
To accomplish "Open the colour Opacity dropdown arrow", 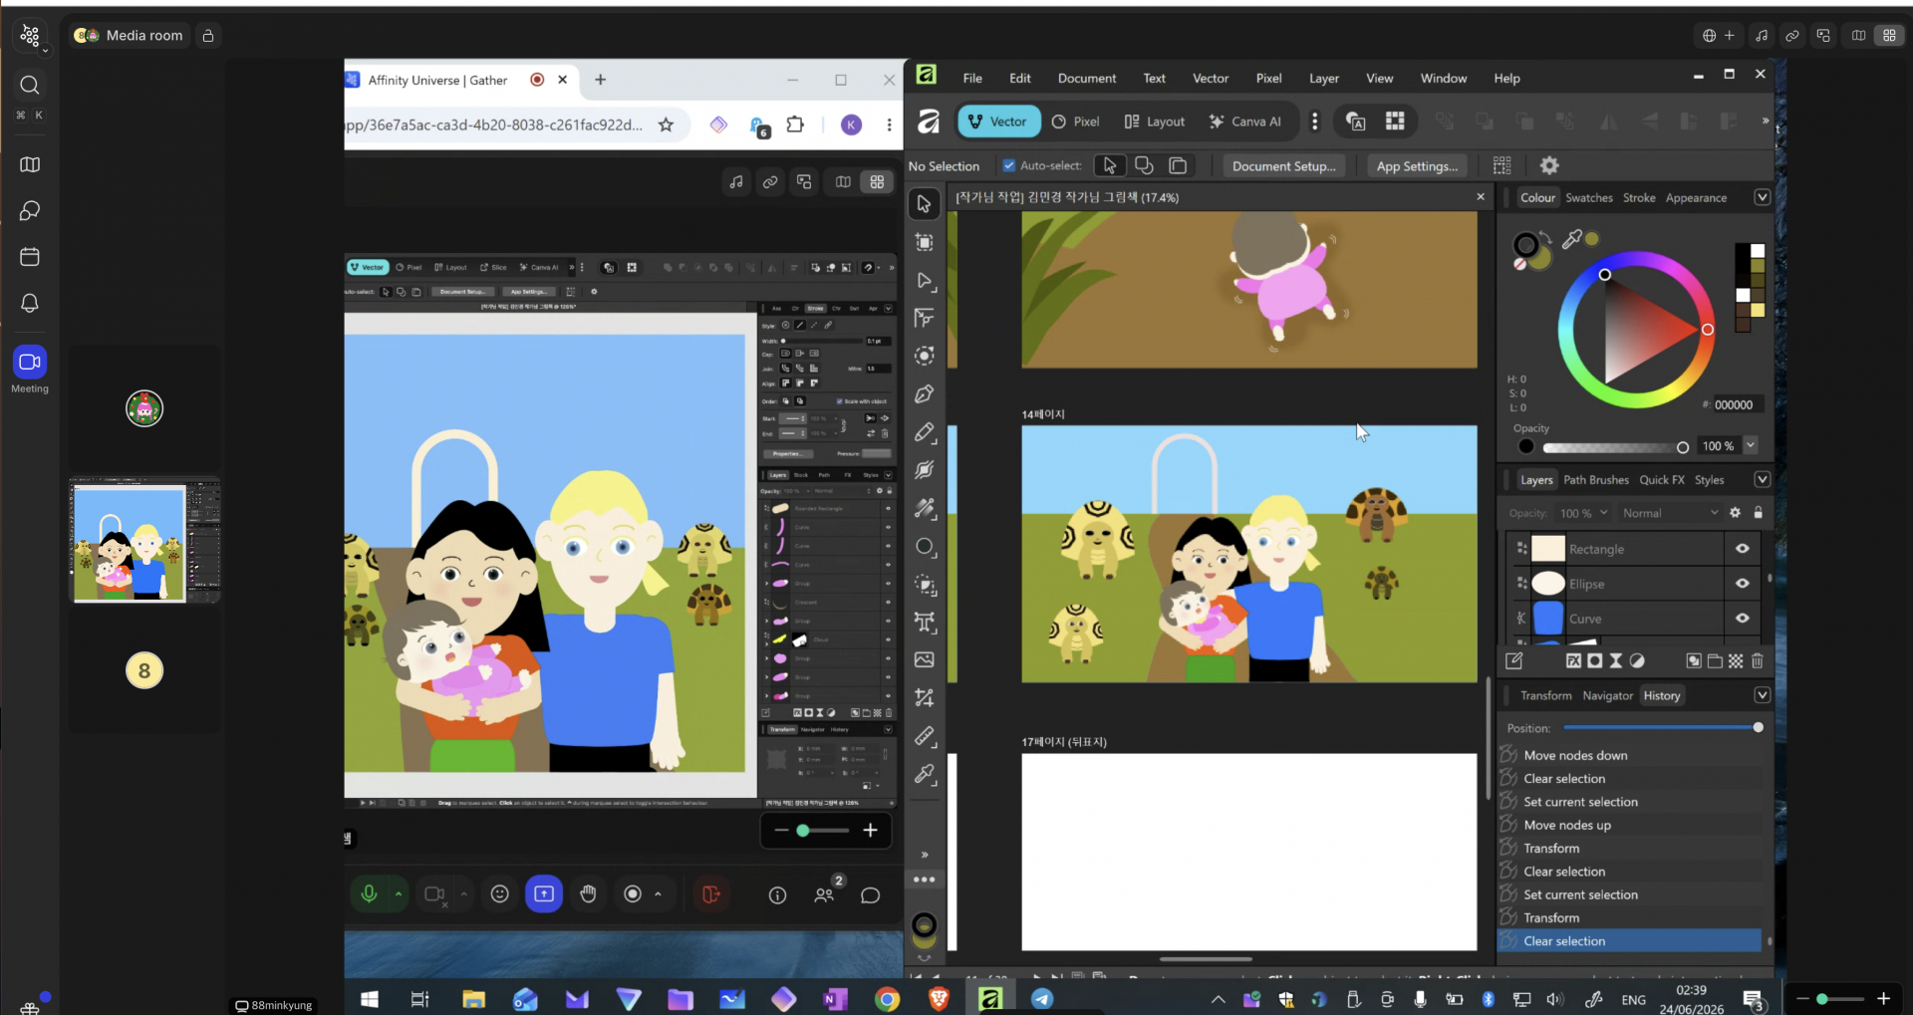I will (1751, 445).
